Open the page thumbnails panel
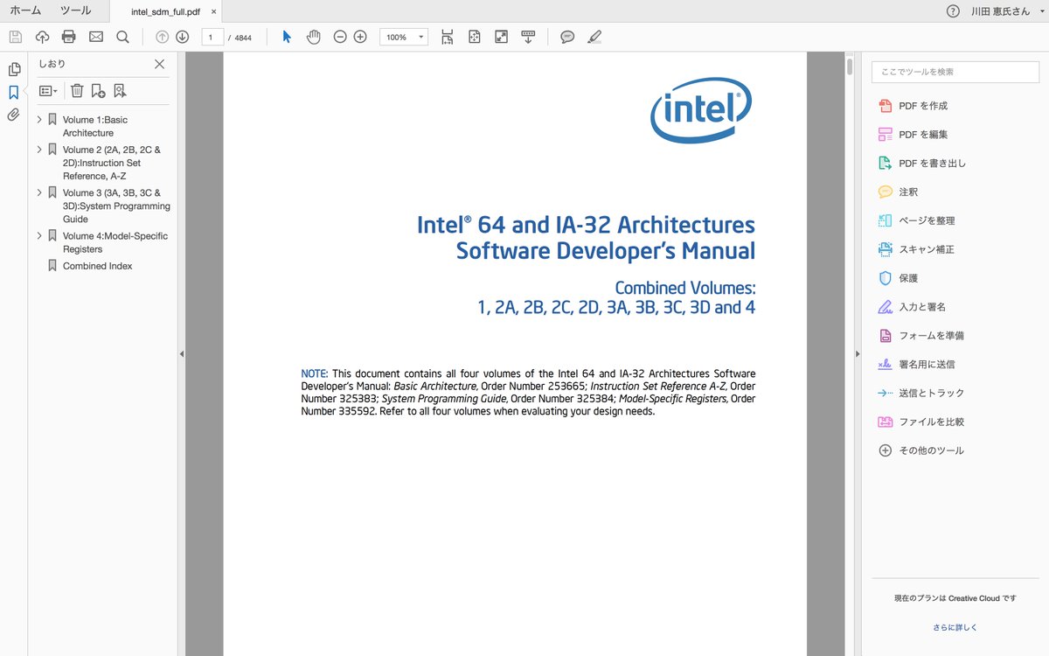 point(13,69)
